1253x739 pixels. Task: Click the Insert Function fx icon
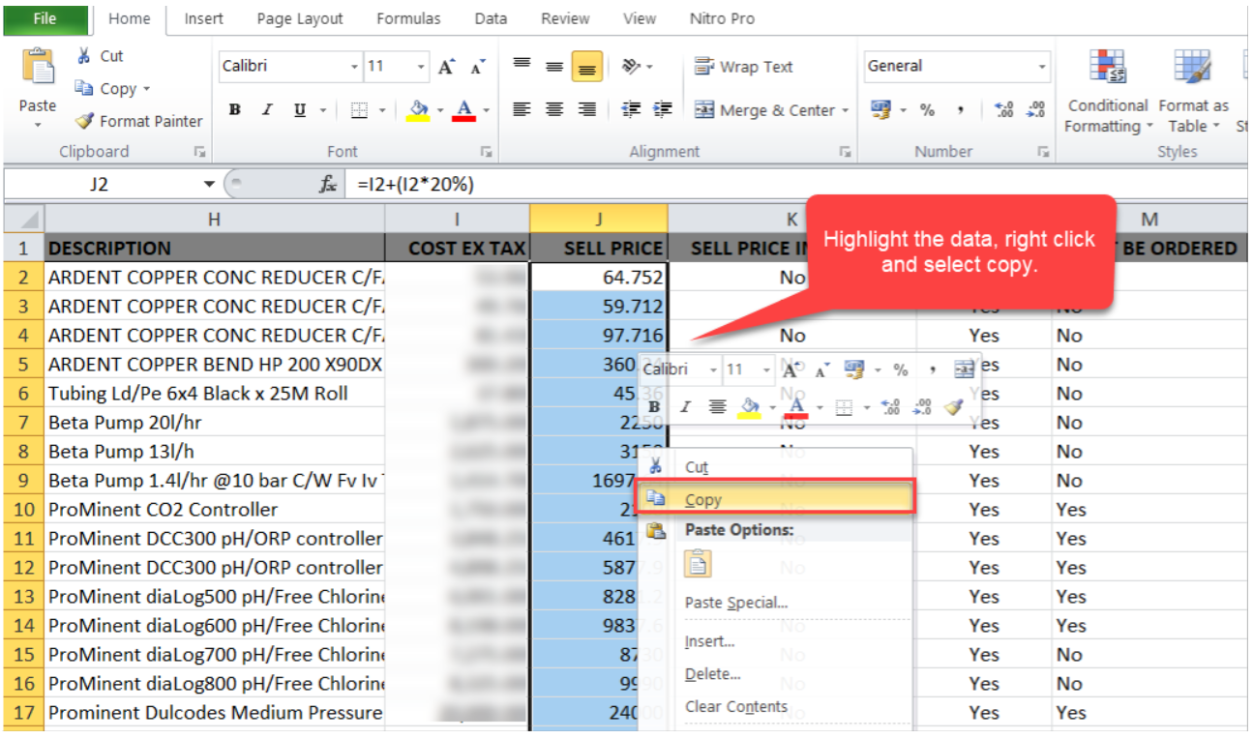click(328, 184)
